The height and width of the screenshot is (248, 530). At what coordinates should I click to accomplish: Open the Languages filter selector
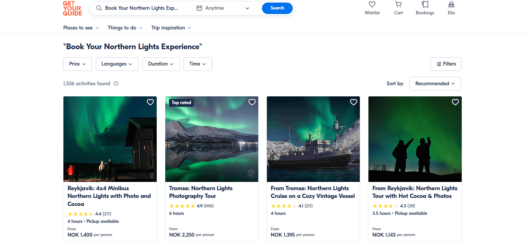117,64
